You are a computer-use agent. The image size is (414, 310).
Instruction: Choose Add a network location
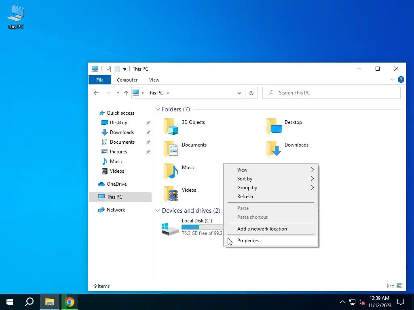[271, 229]
